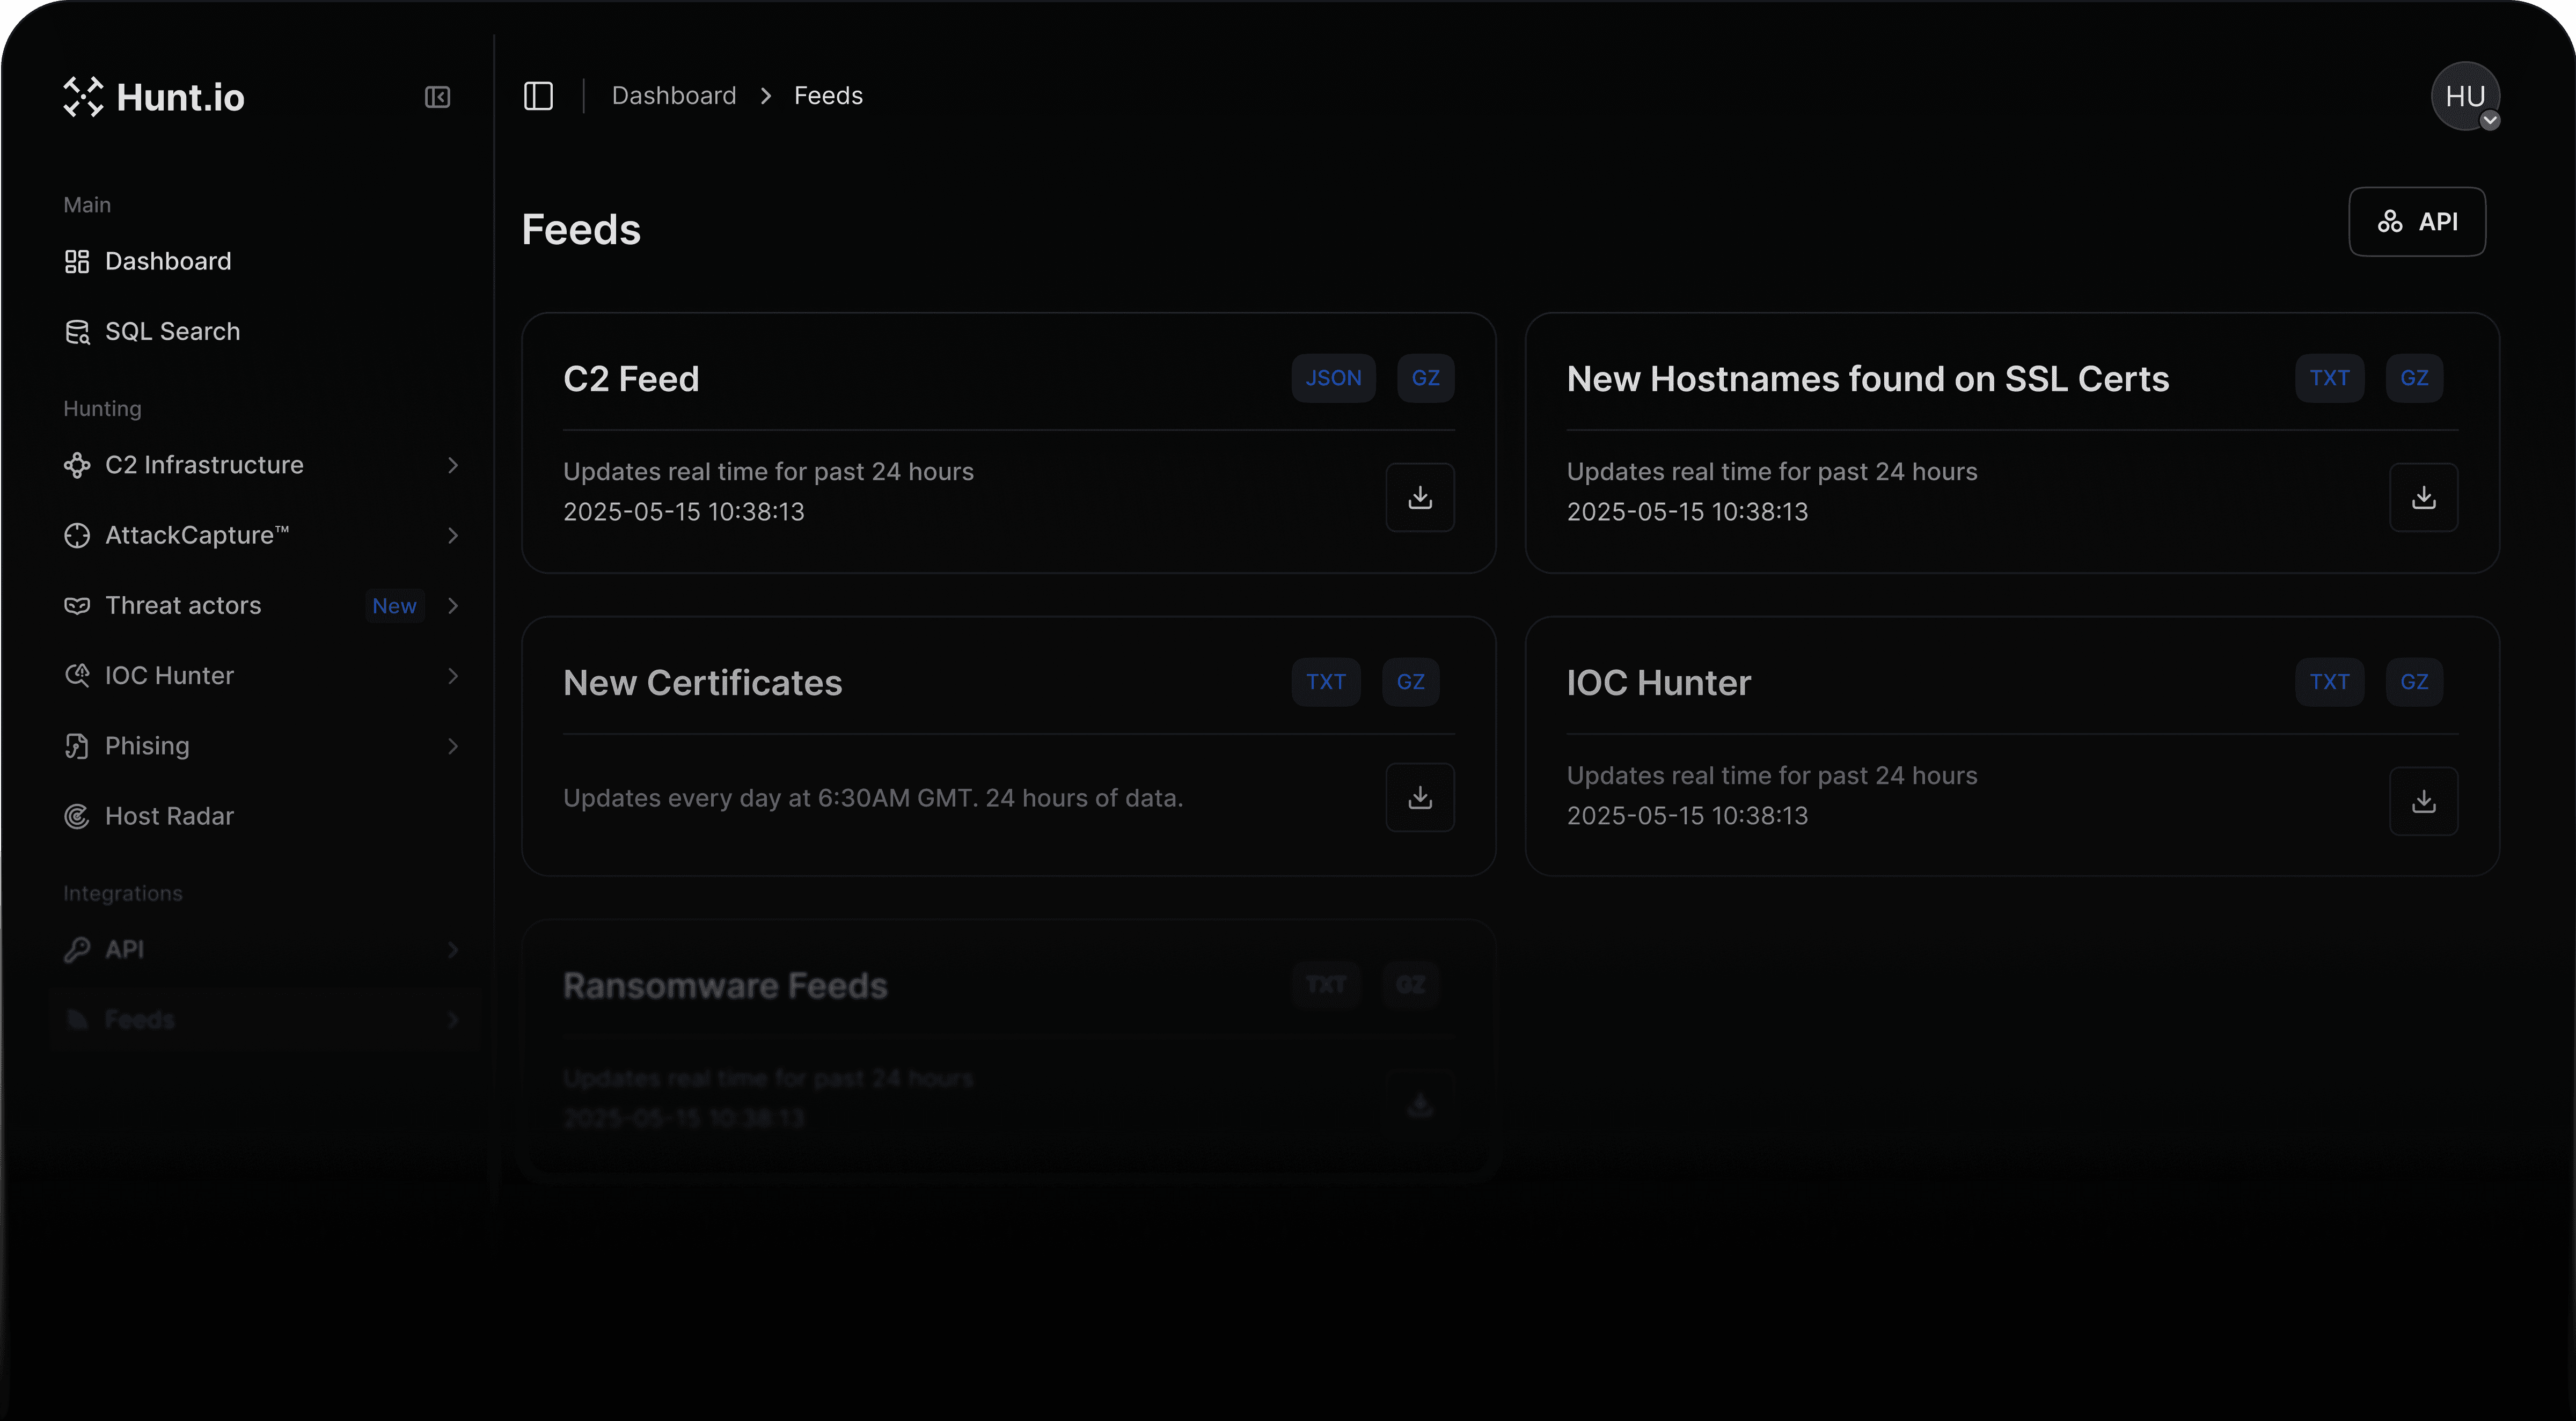Download the IOC Hunter feed
2576x1421 pixels.
coord(2423,801)
